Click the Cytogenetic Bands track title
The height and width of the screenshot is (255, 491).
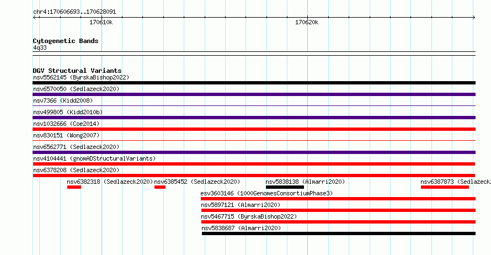point(66,41)
